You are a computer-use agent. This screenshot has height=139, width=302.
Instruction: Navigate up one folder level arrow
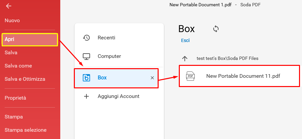click(185, 59)
